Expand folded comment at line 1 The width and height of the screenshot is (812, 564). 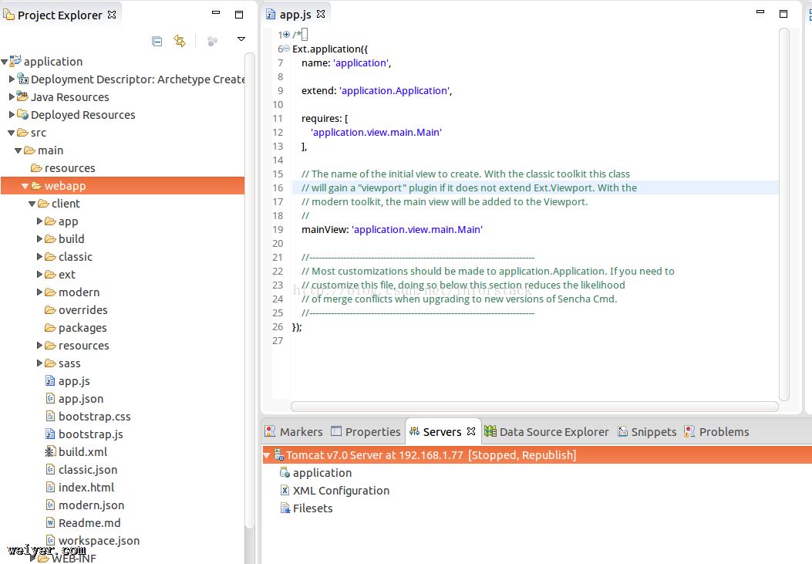click(x=286, y=35)
